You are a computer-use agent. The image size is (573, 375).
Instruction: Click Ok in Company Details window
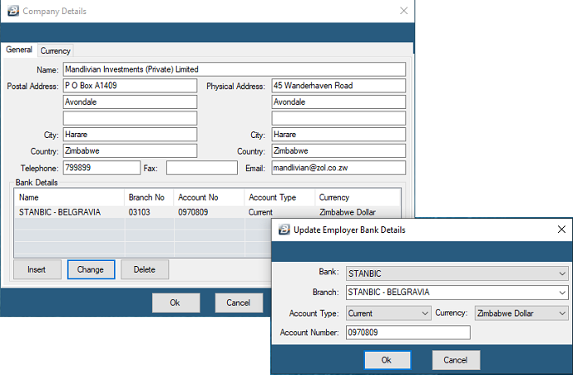[x=175, y=303]
